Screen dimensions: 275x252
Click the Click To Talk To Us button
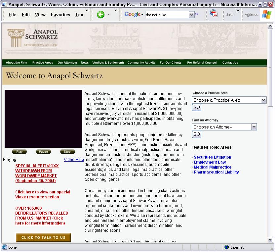coord(43,237)
